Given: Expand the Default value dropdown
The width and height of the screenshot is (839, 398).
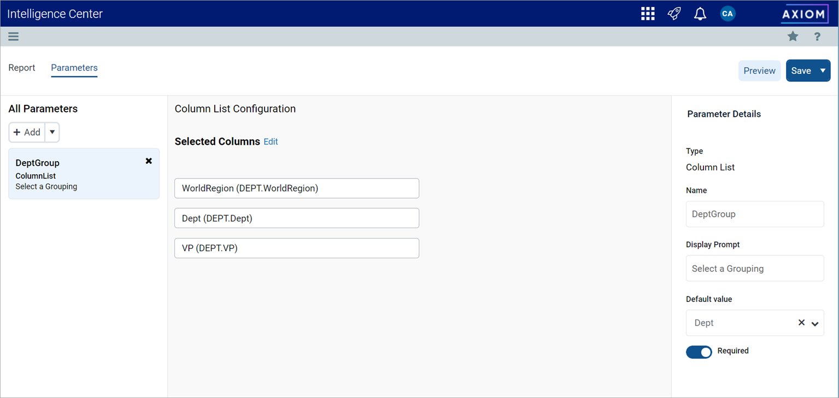Looking at the screenshot, I should click(x=815, y=323).
